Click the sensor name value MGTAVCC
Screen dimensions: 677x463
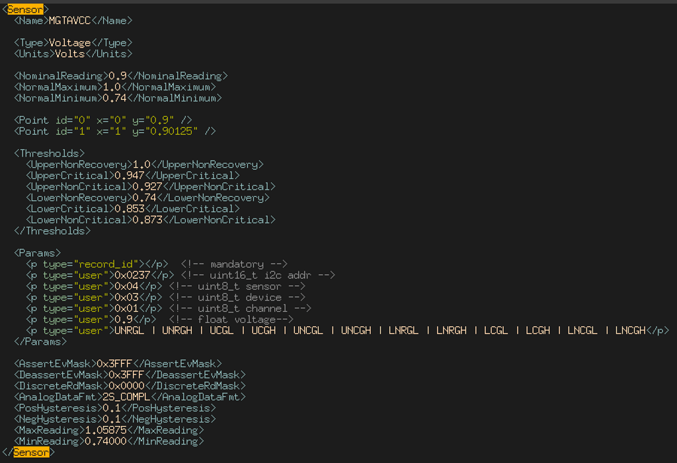click(69, 20)
